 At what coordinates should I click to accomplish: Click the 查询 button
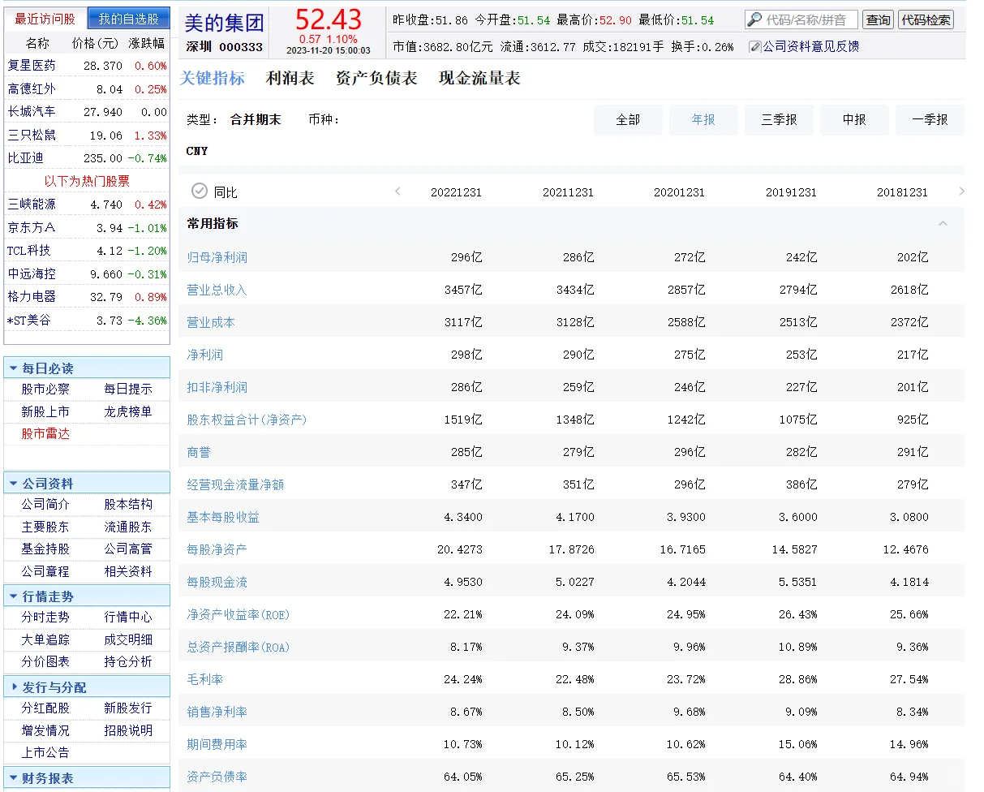(x=878, y=19)
